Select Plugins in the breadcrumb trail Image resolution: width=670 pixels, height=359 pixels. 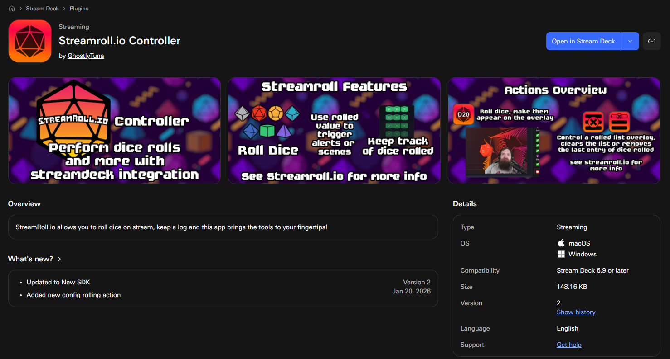79,8
